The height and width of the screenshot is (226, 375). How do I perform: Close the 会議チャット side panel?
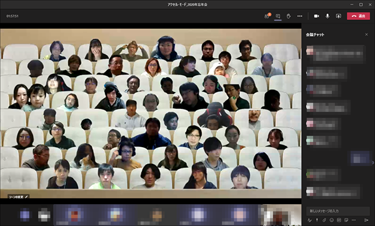366,34
